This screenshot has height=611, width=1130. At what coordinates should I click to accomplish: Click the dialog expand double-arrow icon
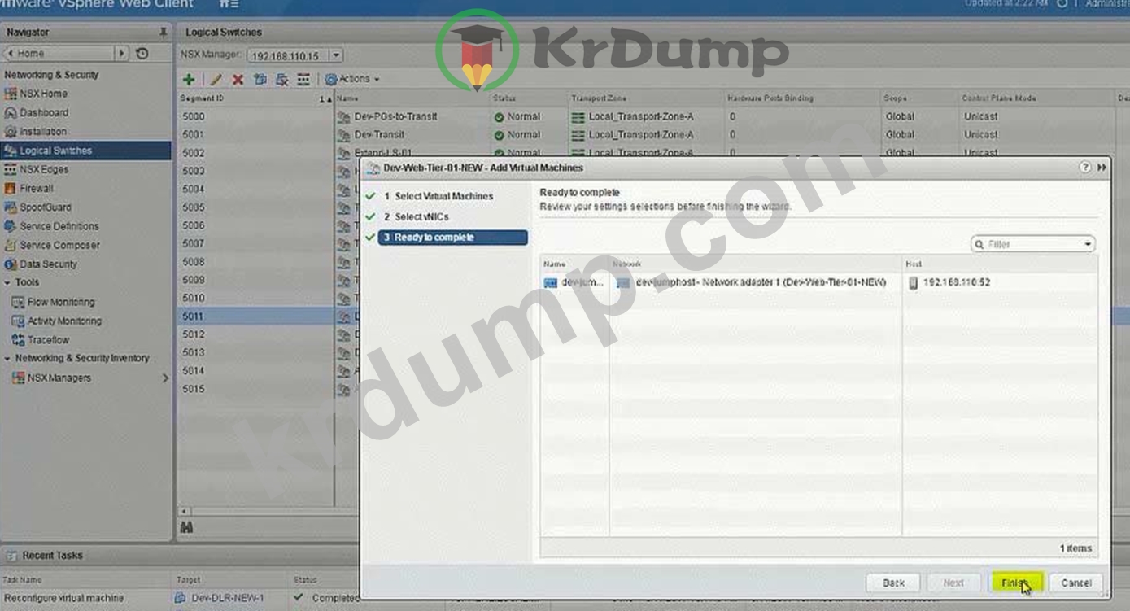pyautogui.click(x=1102, y=167)
